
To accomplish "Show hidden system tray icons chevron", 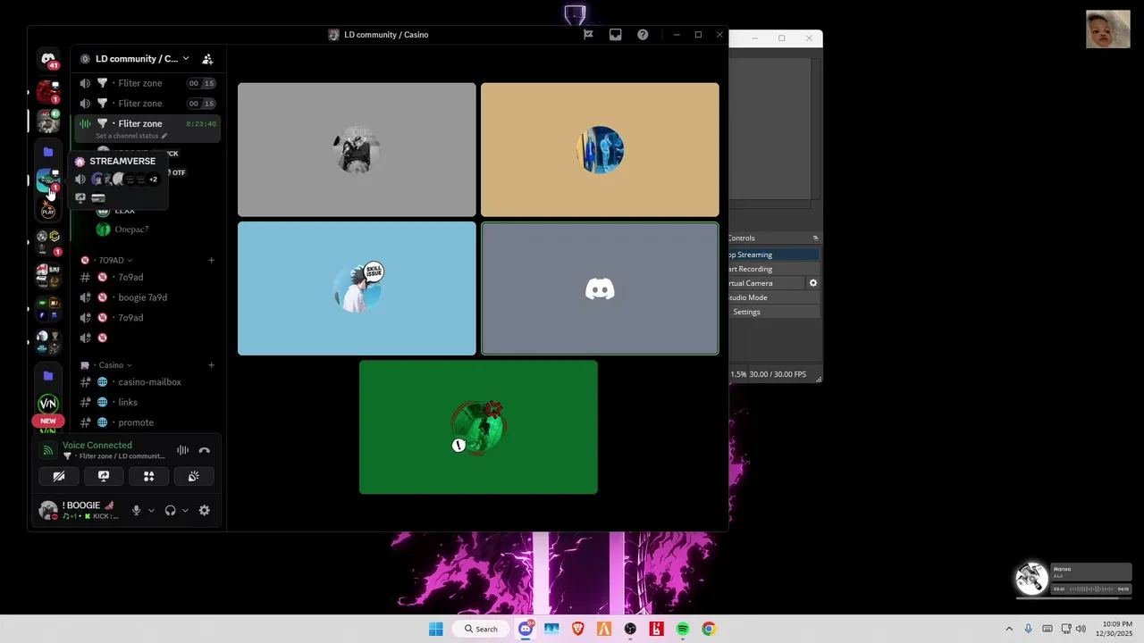I will click(1009, 629).
